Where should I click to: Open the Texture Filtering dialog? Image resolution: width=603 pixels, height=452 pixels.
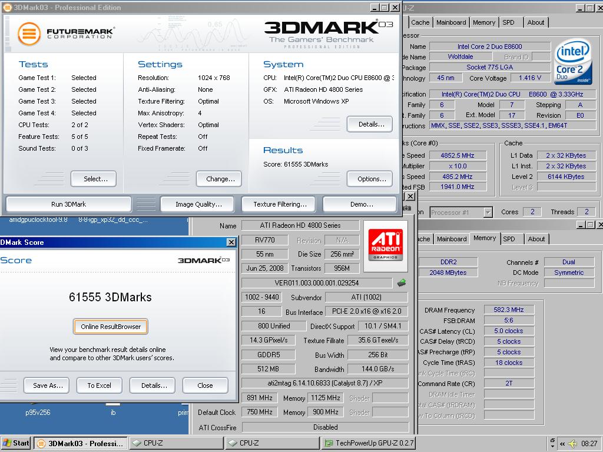(x=279, y=204)
